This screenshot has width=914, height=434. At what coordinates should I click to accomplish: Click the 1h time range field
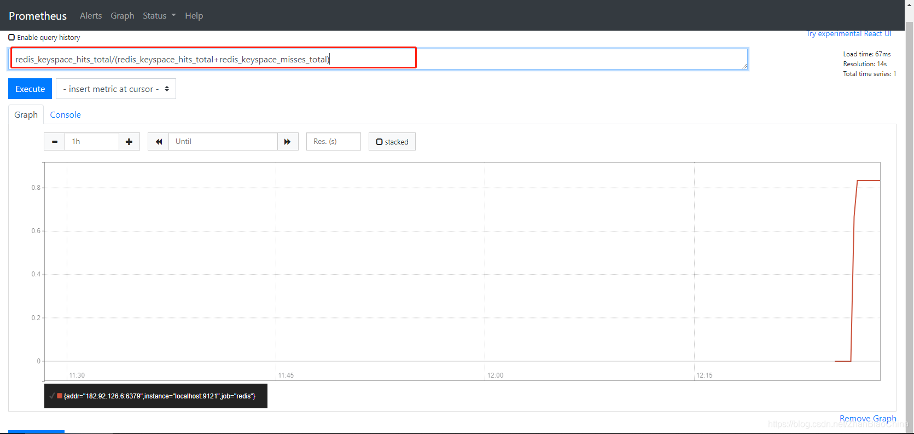click(x=92, y=142)
